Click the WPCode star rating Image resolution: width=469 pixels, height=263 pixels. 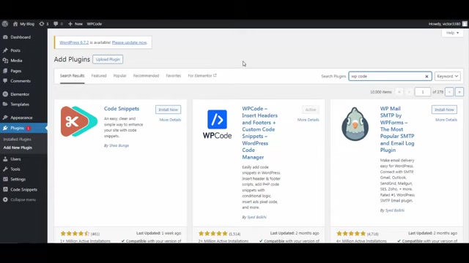pyautogui.click(x=213, y=234)
